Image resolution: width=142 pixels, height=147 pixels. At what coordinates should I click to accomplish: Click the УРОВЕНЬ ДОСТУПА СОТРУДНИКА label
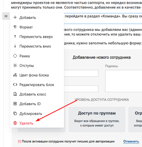coord(102,100)
